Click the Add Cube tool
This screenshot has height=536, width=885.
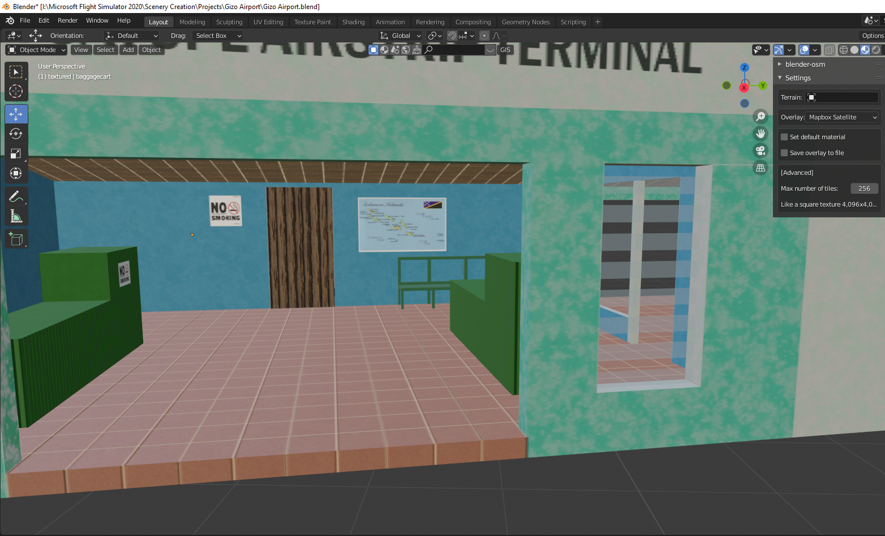[16, 239]
